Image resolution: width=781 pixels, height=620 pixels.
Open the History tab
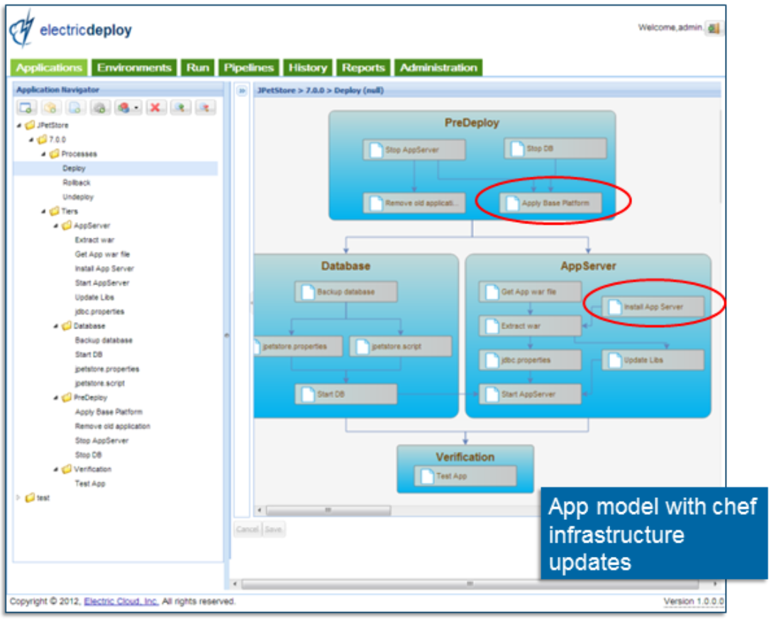click(308, 67)
